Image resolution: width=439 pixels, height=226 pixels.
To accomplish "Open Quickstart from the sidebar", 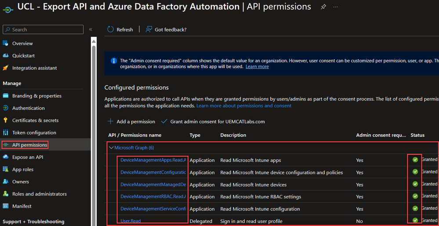I will (x=23, y=56).
